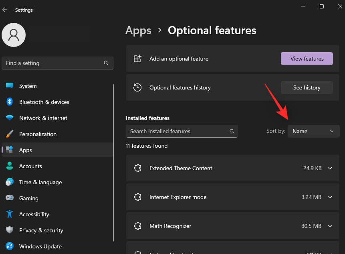Click the sidebar vertical scrollbar
Screen dimensions: 345x254
click(113, 163)
